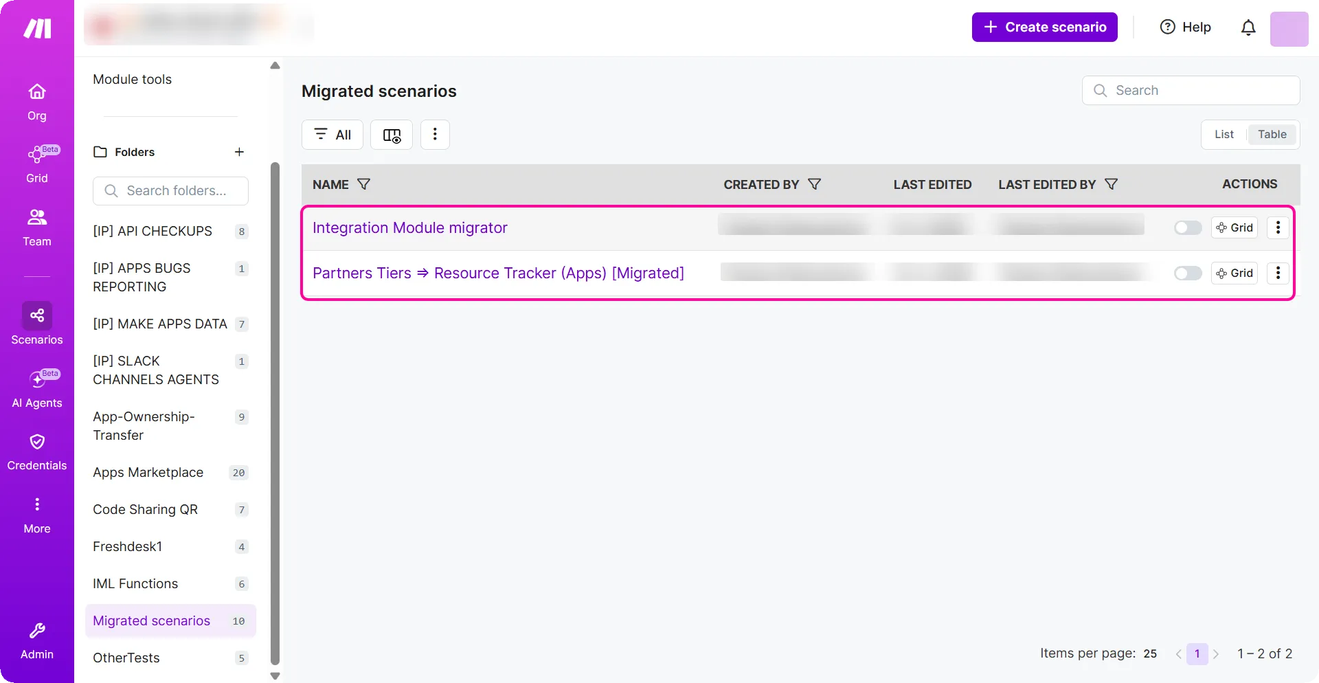Switch to List view
The height and width of the screenshot is (683, 1319).
pyautogui.click(x=1224, y=135)
